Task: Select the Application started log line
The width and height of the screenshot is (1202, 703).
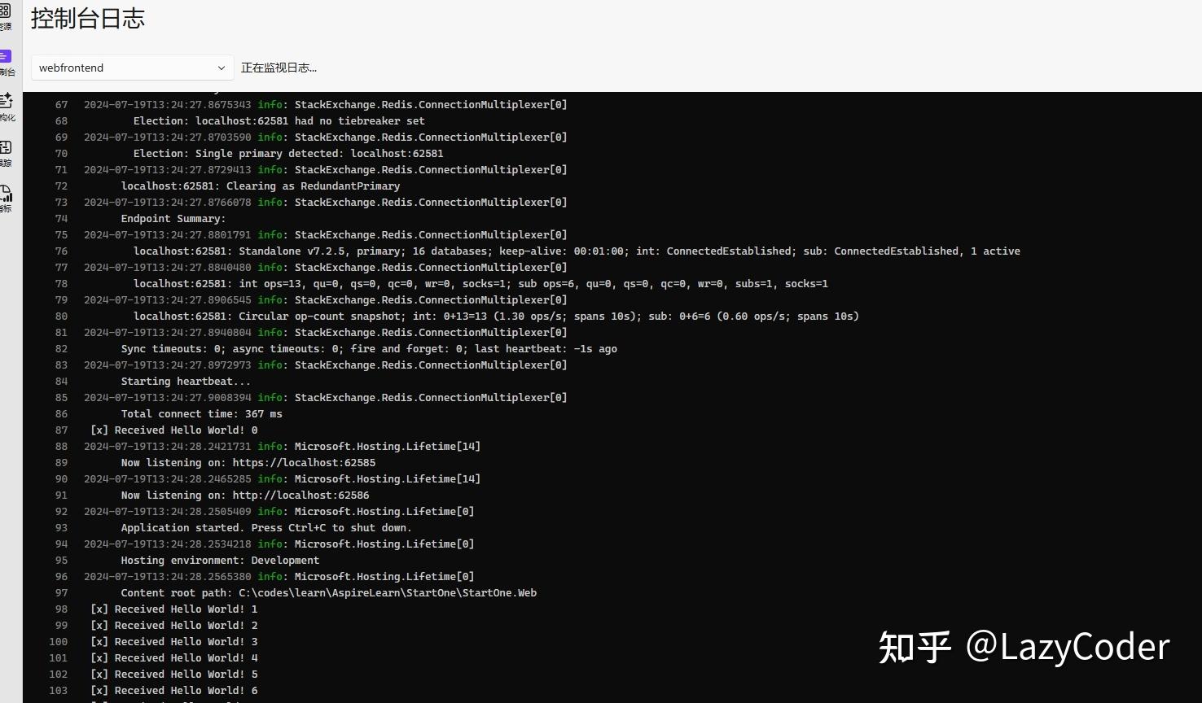Action: click(x=265, y=527)
